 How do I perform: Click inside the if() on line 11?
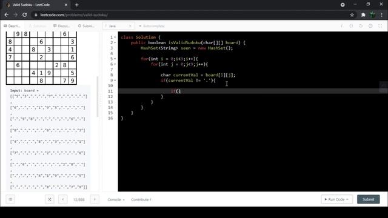(178, 91)
